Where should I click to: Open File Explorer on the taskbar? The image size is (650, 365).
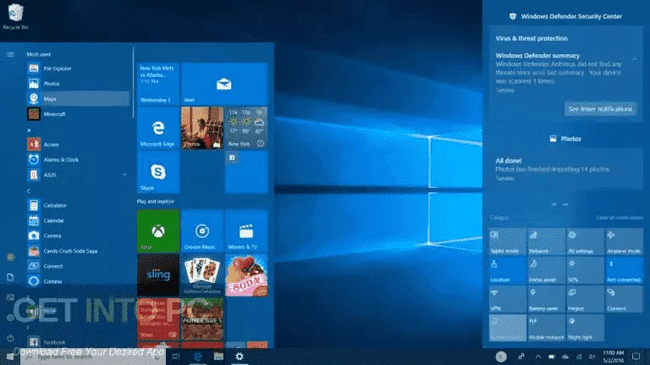point(218,357)
